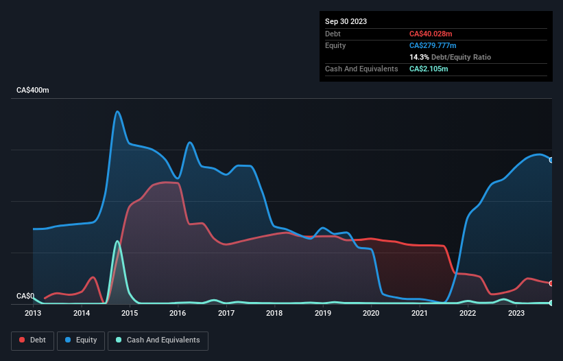Click the CA$40.028m debt value

click(x=431, y=34)
